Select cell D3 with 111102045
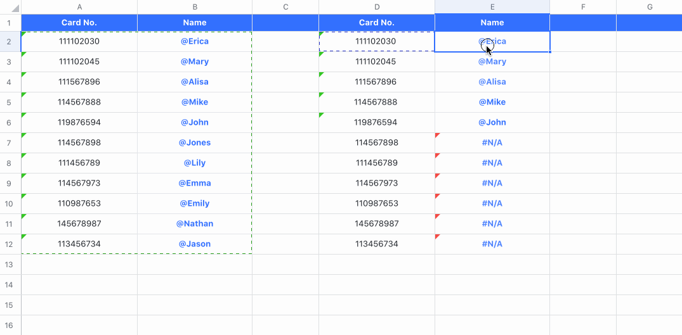This screenshot has height=335, width=682. coord(377,61)
